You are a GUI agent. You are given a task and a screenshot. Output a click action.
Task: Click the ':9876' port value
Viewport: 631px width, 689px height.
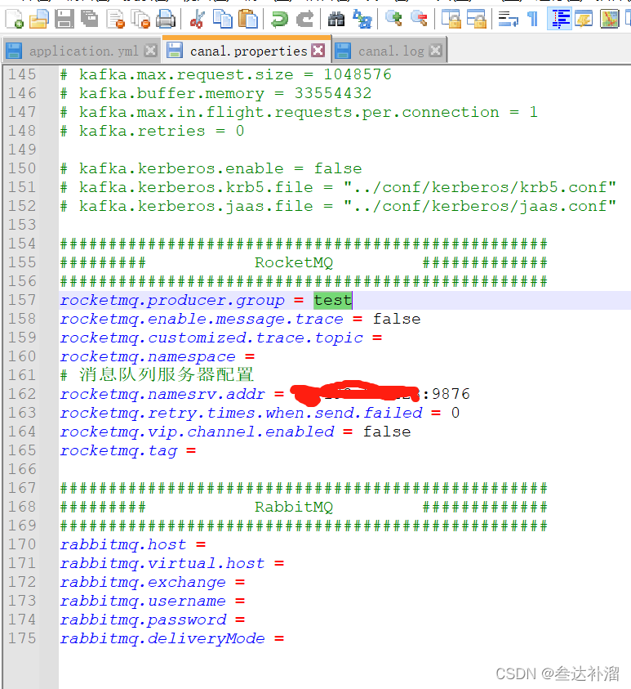[x=446, y=394]
